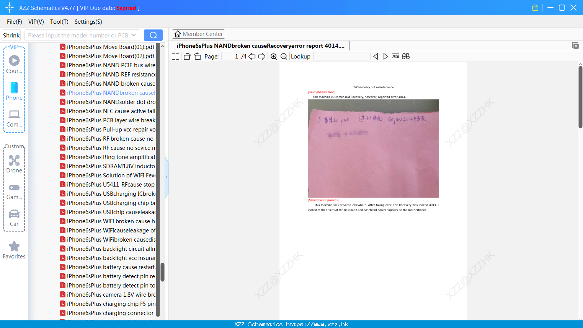Open the Settings(S) menu

88,22
